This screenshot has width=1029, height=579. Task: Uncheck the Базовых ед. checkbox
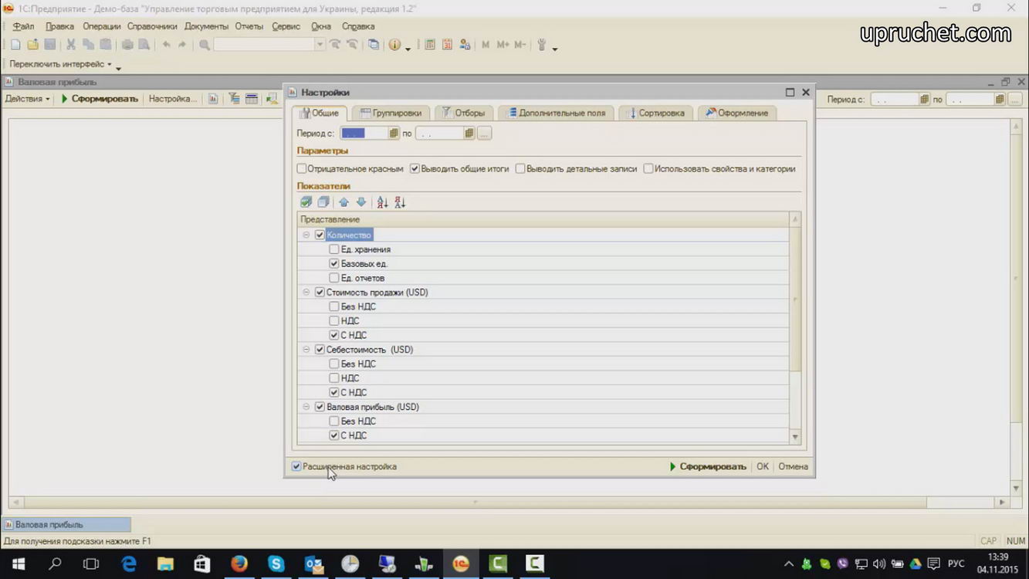coord(334,263)
